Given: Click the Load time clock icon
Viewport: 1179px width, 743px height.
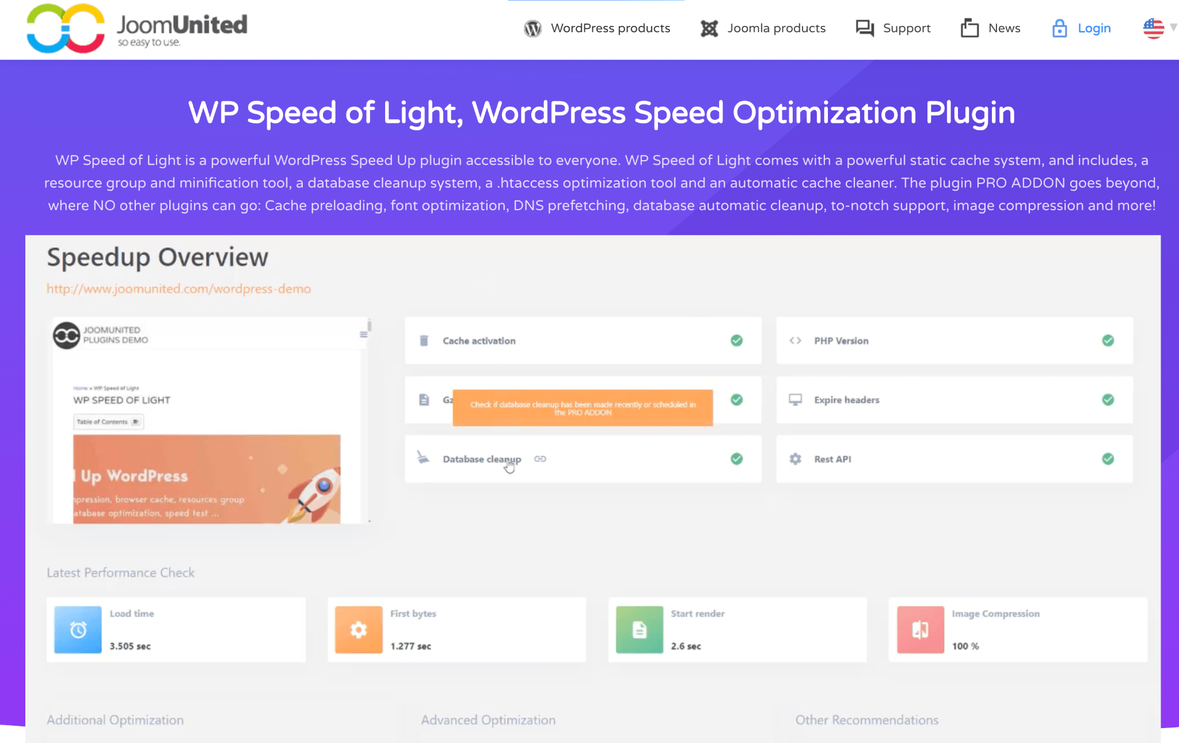Looking at the screenshot, I should [x=77, y=629].
